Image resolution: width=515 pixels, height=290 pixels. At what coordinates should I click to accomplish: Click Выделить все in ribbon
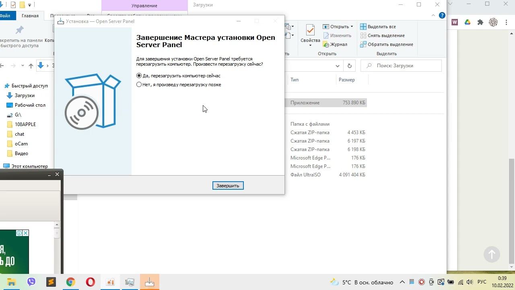coord(378,27)
